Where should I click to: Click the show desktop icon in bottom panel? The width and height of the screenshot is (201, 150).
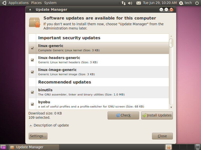coord(3,147)
